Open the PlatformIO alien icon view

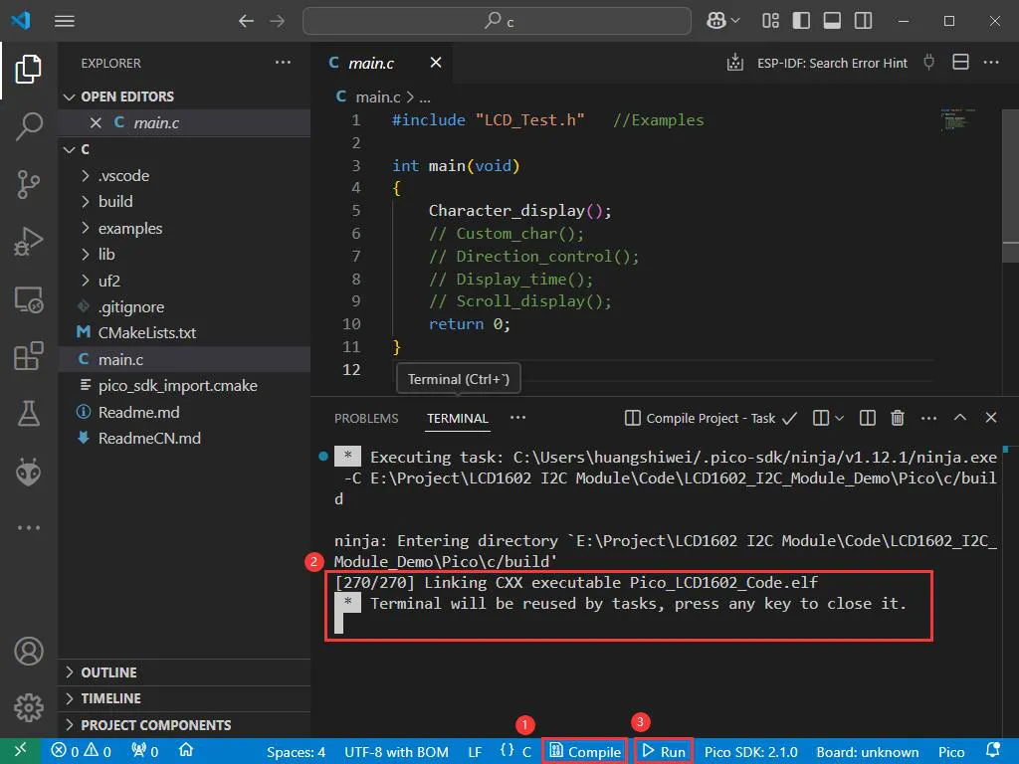tap(29, 472)
